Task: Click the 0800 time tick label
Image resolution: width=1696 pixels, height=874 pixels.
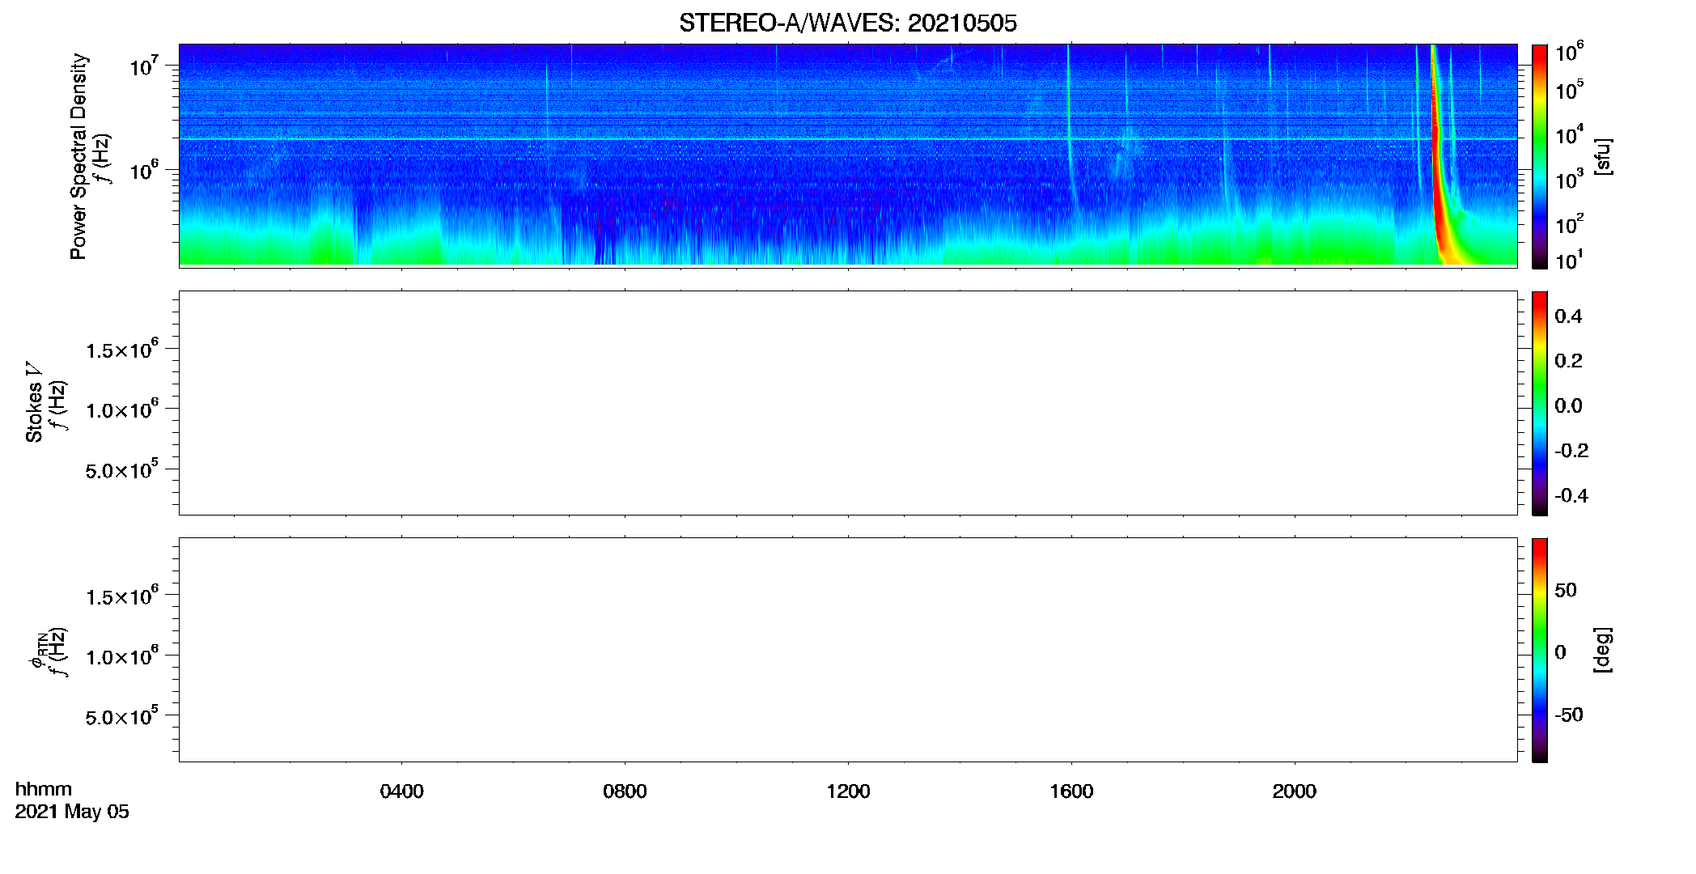Action: [x=625, y=791]
